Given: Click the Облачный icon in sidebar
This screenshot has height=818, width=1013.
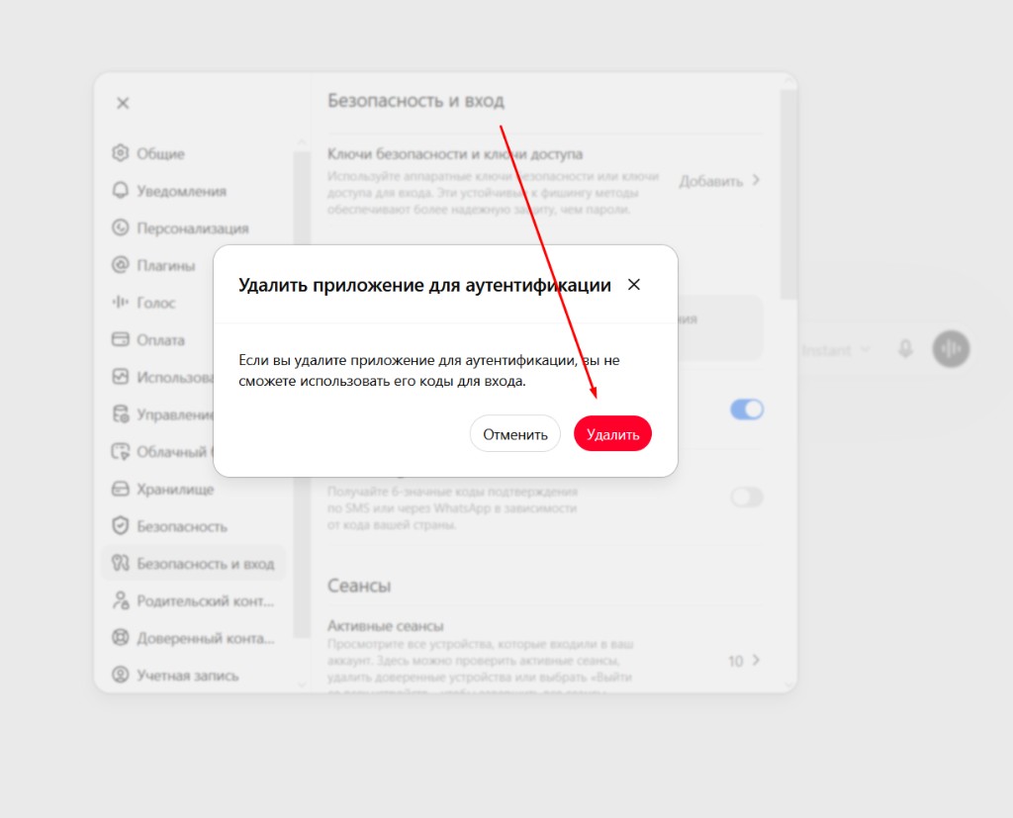Looking at the screenshot, I should click(x=120, y=451).
